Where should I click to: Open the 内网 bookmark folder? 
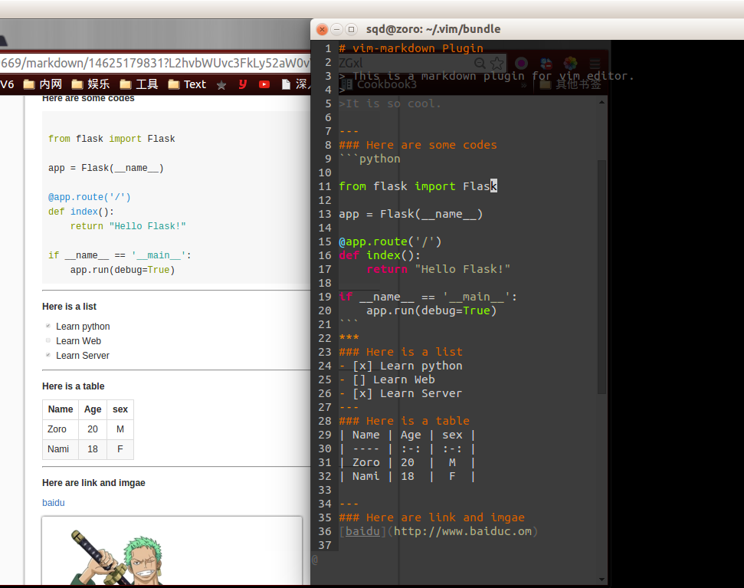(43, 84)
